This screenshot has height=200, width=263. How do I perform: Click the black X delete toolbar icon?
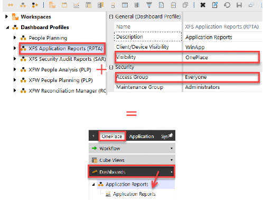coord(203,5)
